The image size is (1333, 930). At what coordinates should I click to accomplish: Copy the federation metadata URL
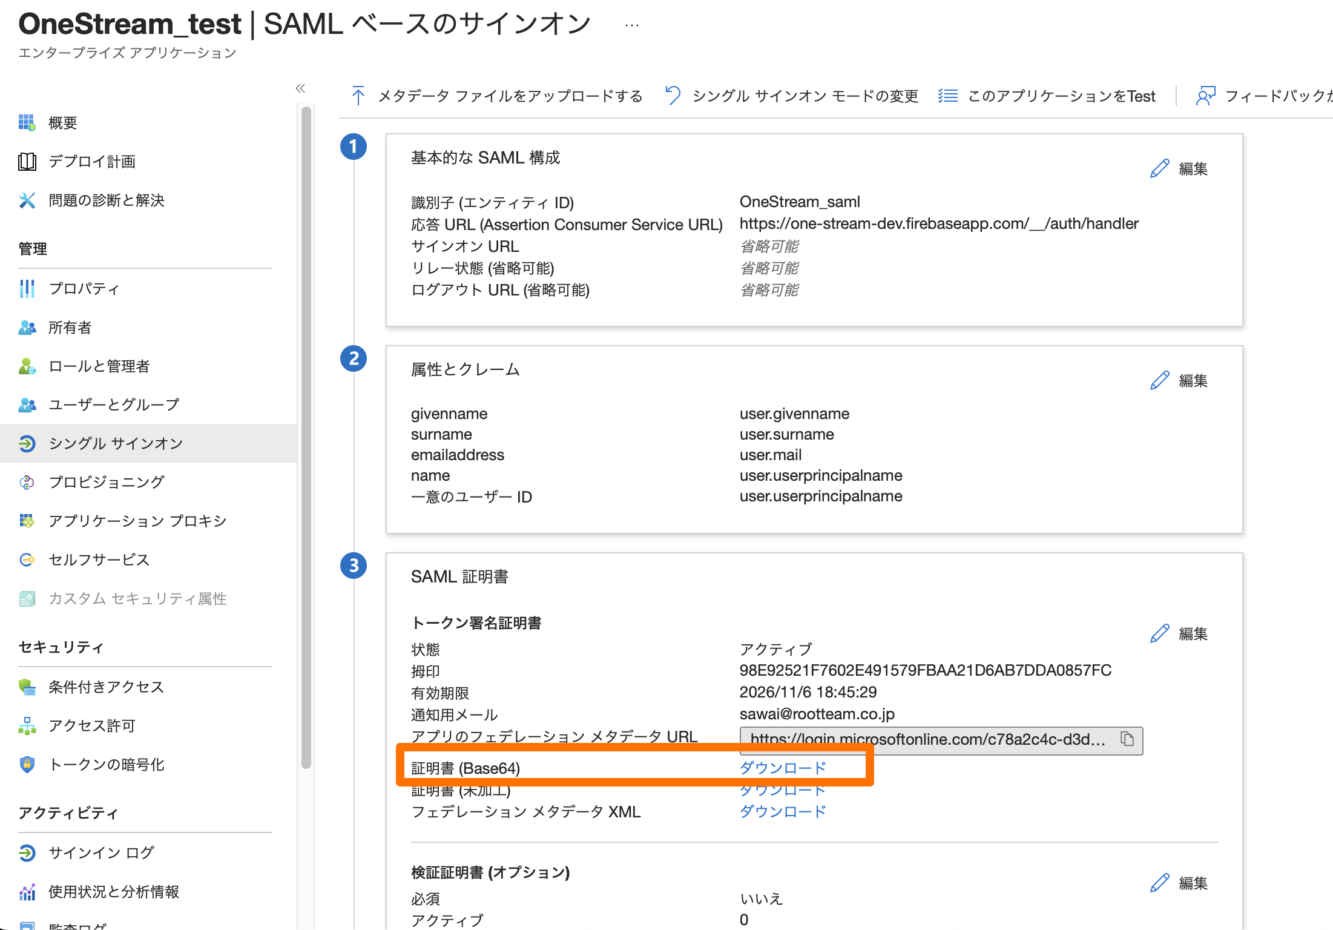tap(1127, 739)
